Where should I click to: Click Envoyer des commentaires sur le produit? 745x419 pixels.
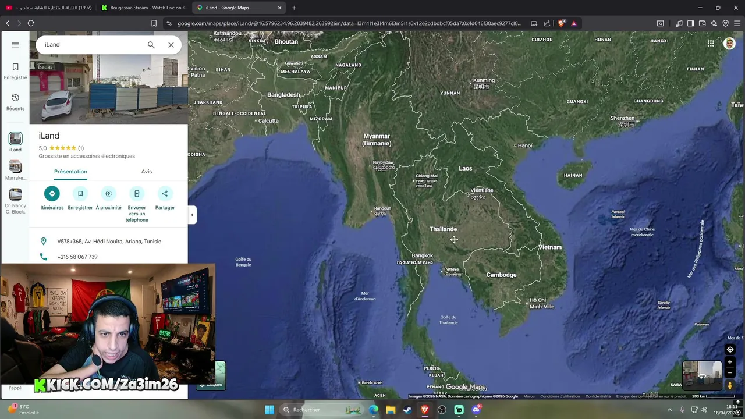coord(651,396)
